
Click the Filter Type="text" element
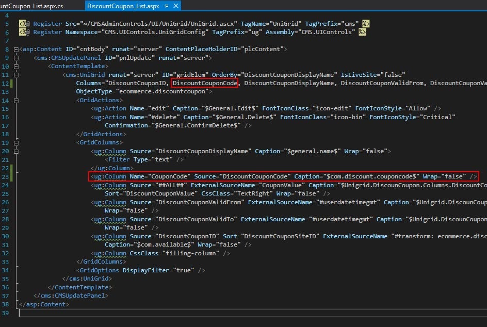(x=143, y=159)
